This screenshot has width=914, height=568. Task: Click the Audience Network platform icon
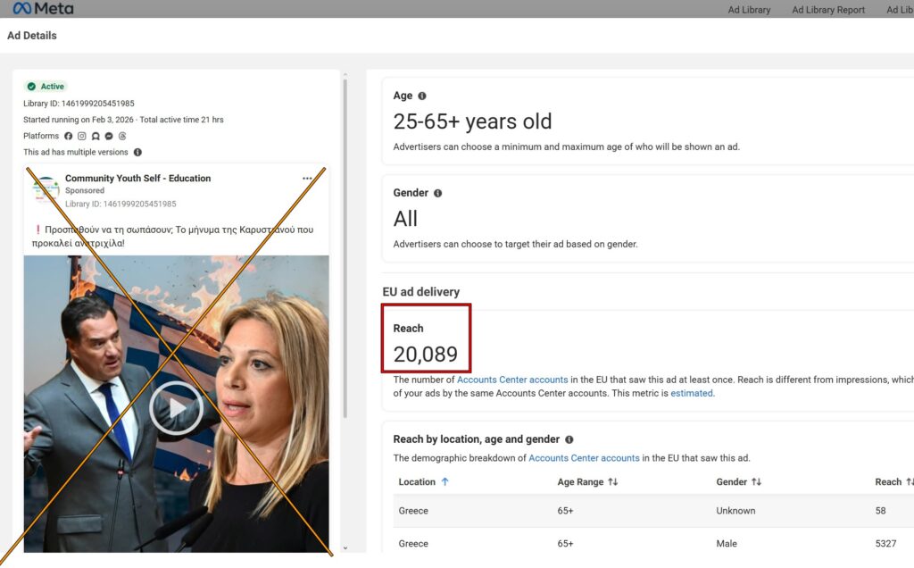pos(96,137)
